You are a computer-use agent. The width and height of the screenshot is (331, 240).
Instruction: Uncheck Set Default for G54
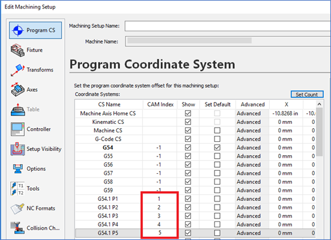[217, 147]
